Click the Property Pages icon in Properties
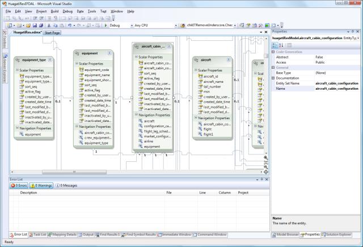The height and width of the screenshot is (247, 363). [289, 45]
